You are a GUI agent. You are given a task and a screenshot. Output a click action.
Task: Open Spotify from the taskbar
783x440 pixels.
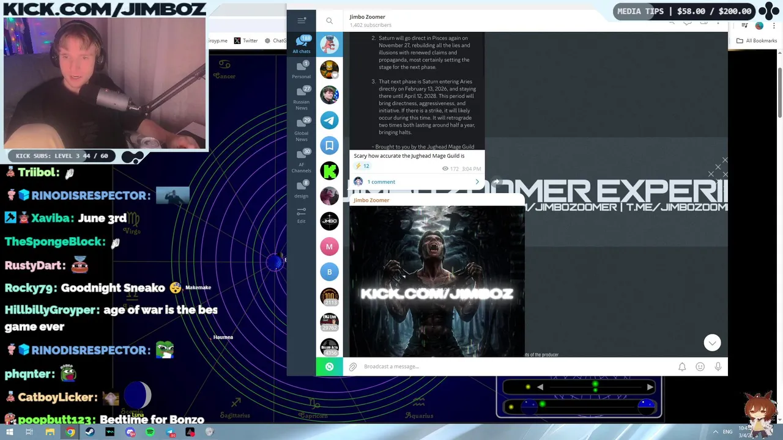(x=150, y=432)
